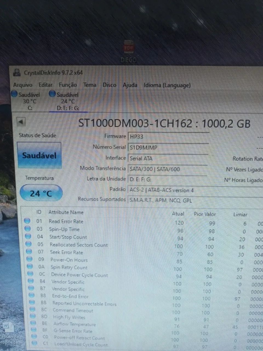Click the Atual value 120 for Read Error Rate
263x351 pixels.
coord(179,223)
